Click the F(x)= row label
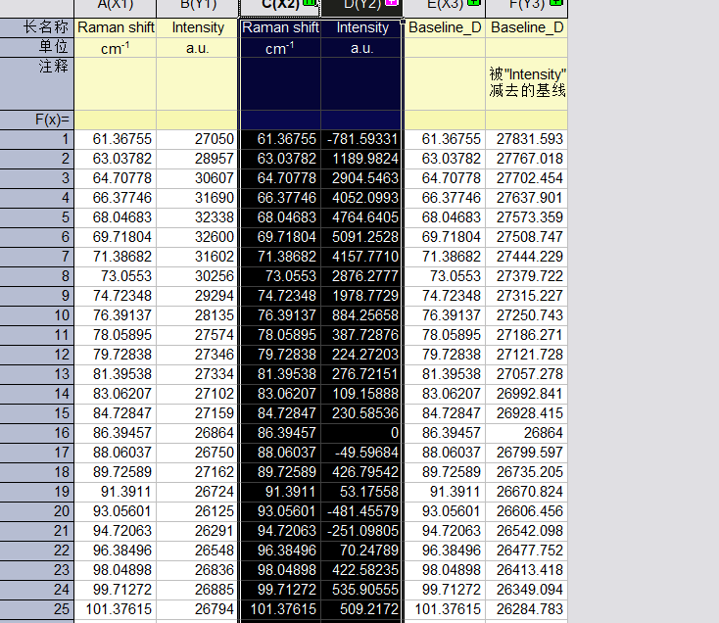This screenshot has height=623, width=719. (37, 120)
